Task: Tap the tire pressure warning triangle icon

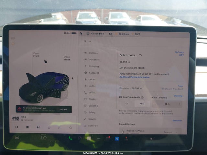Action: (x=19, y=109)
